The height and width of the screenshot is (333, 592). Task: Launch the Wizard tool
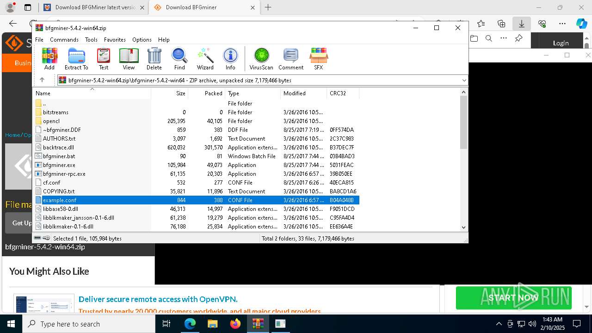pos(205,58)
